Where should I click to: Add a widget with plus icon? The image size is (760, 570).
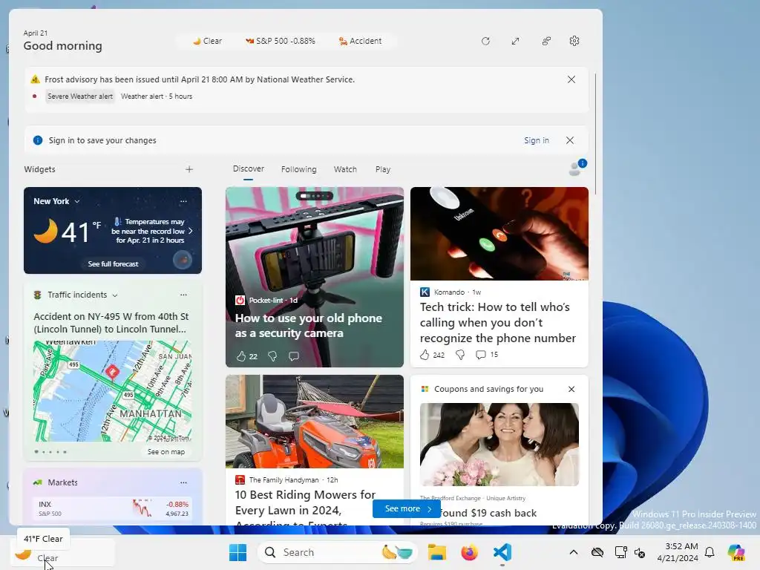pyautogui.click(x=189, y=169)
